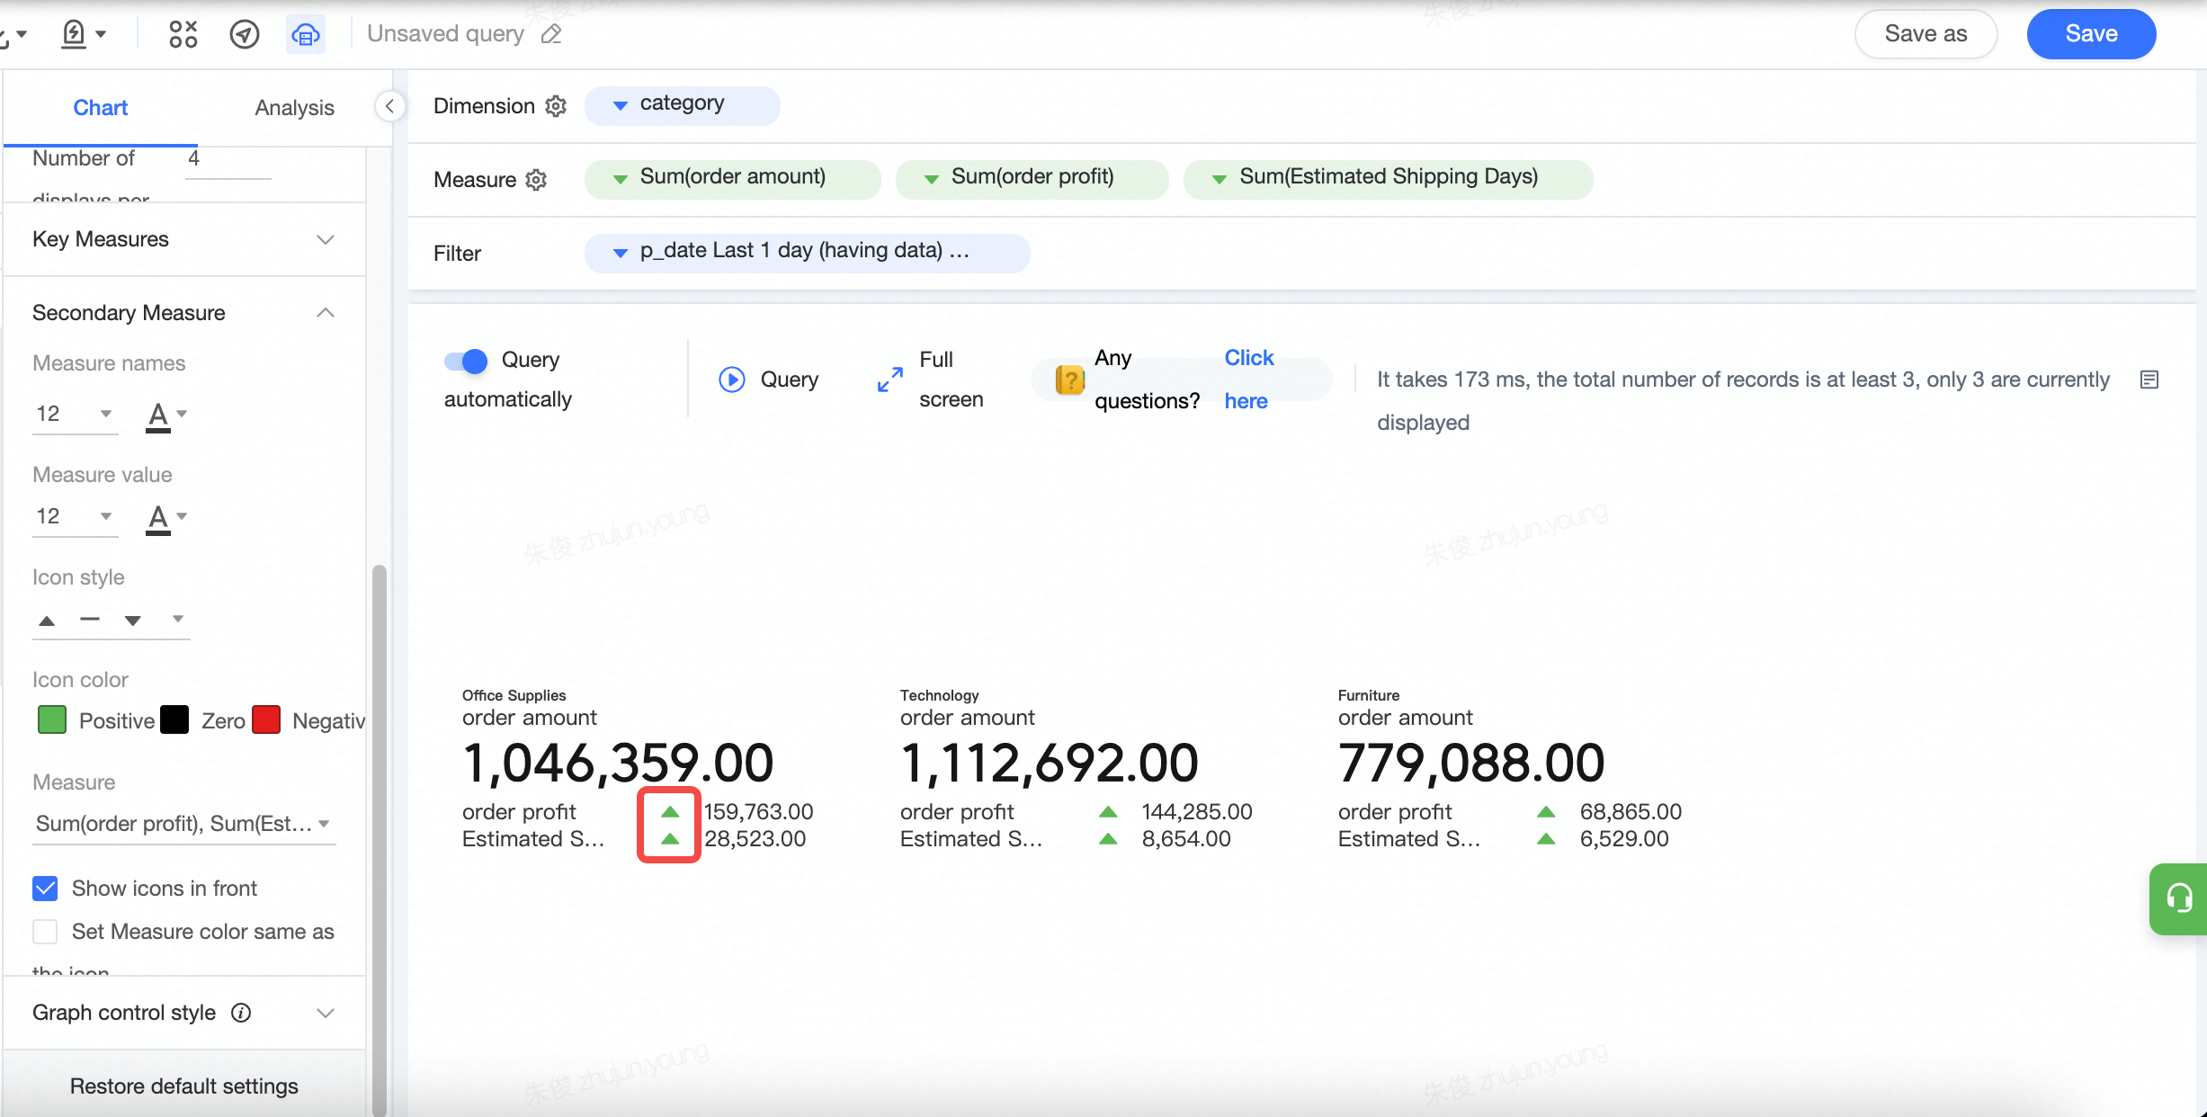
Task: Click the Number of displays input field
Action: tap(228, 160)
